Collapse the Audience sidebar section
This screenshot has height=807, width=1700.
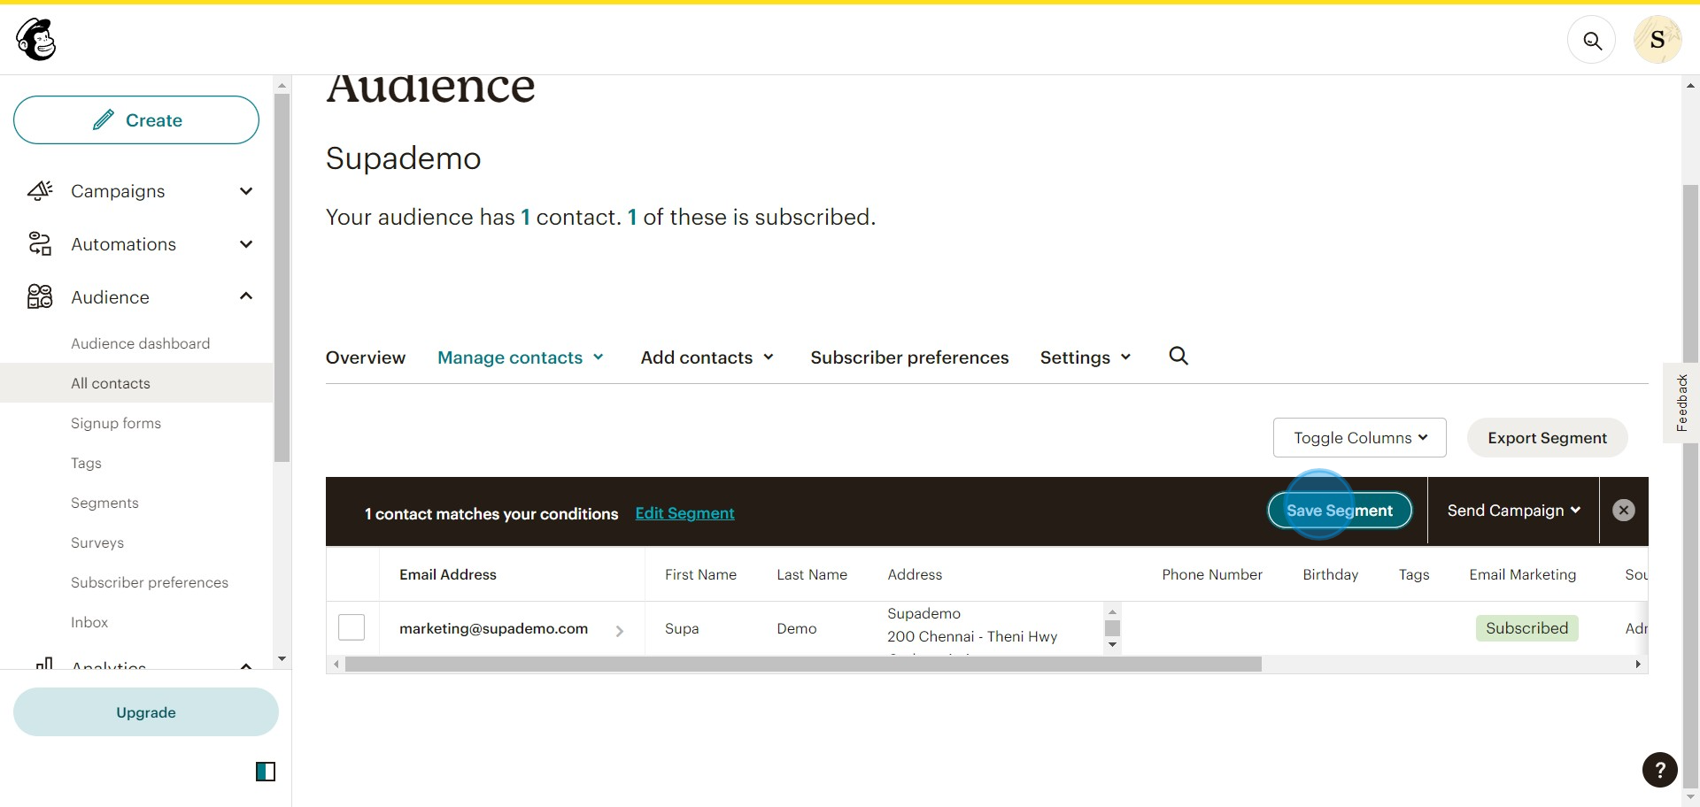[x=246, y=296]
